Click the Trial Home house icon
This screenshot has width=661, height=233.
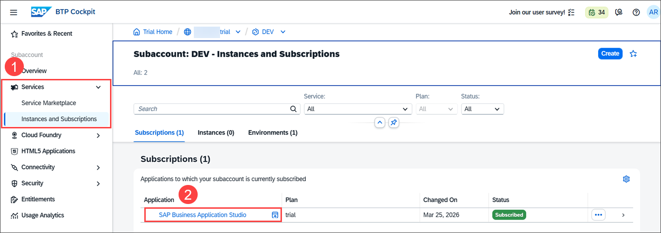137,32
